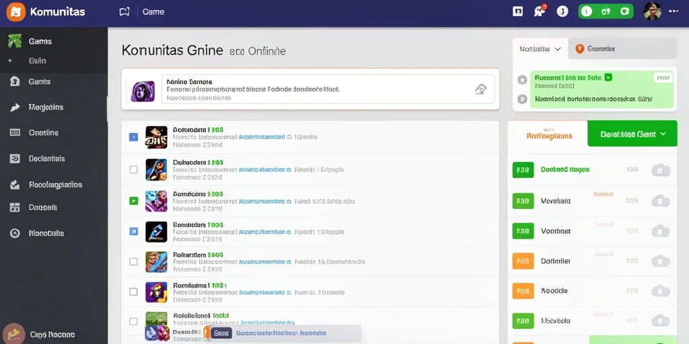
Task: Select the orange Nontiengptiams tab
Action: tap(549, 134)
